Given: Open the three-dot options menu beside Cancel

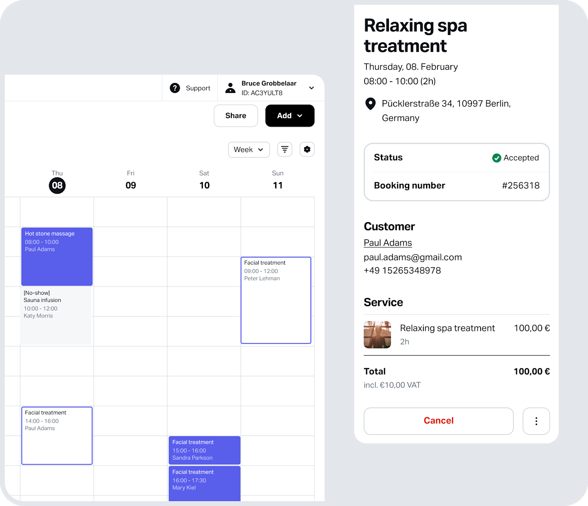Looking at the screenshot, I should click(536, 421).
